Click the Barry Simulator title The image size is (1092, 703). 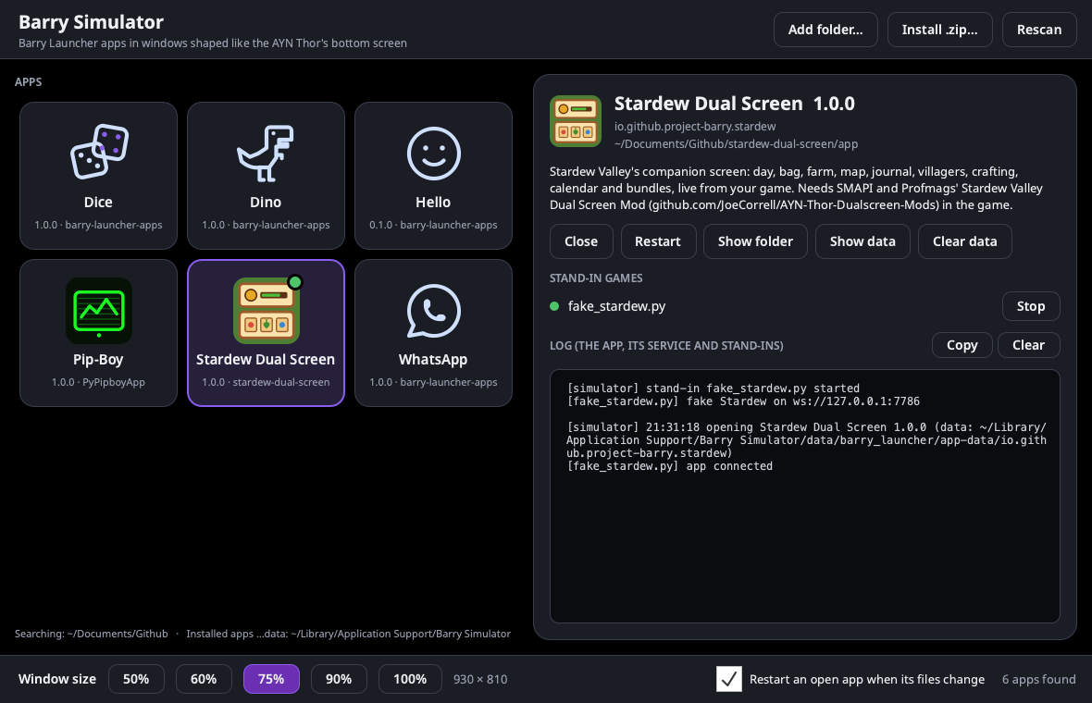pyautogui.click(x=92, y=22)
